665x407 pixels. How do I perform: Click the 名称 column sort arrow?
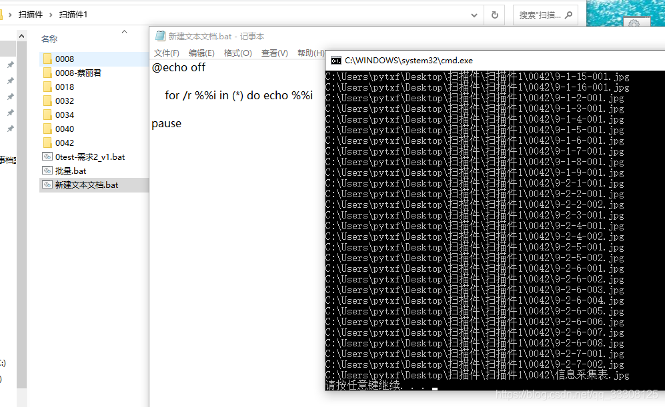[124, 32]
